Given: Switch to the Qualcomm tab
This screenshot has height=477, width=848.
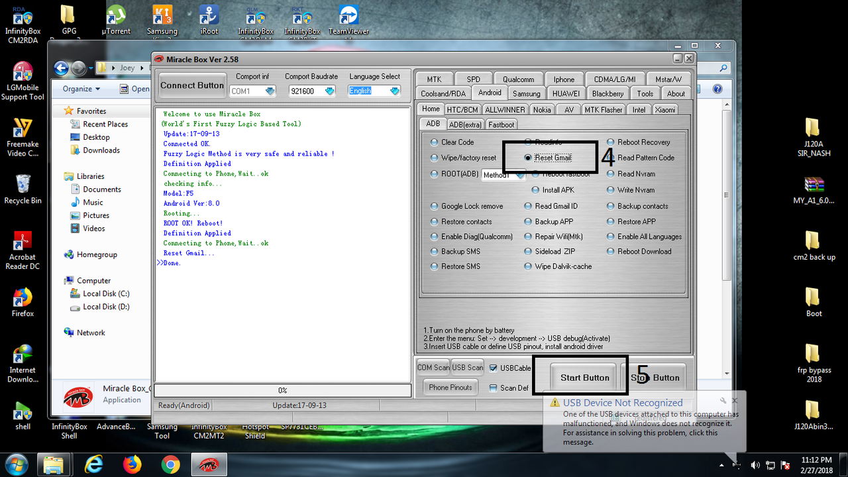Looking at the screenshot, I should point(518,79).
